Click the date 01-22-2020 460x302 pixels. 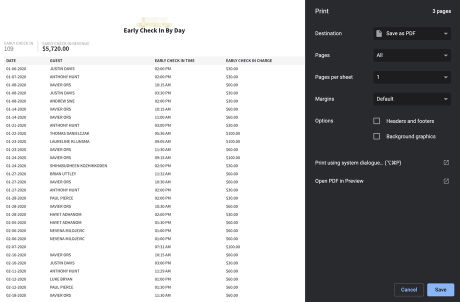pyautogui.click(x=16, y=133)
